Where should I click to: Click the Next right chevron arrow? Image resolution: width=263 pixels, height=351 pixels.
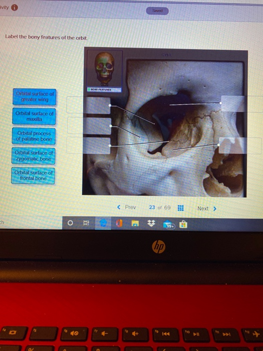pos(215,209)
